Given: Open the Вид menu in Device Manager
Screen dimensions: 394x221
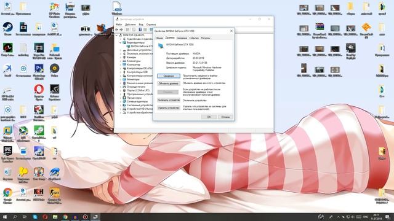Looking at the screenshot, I should pyautogui.click(x=141, y=25).
